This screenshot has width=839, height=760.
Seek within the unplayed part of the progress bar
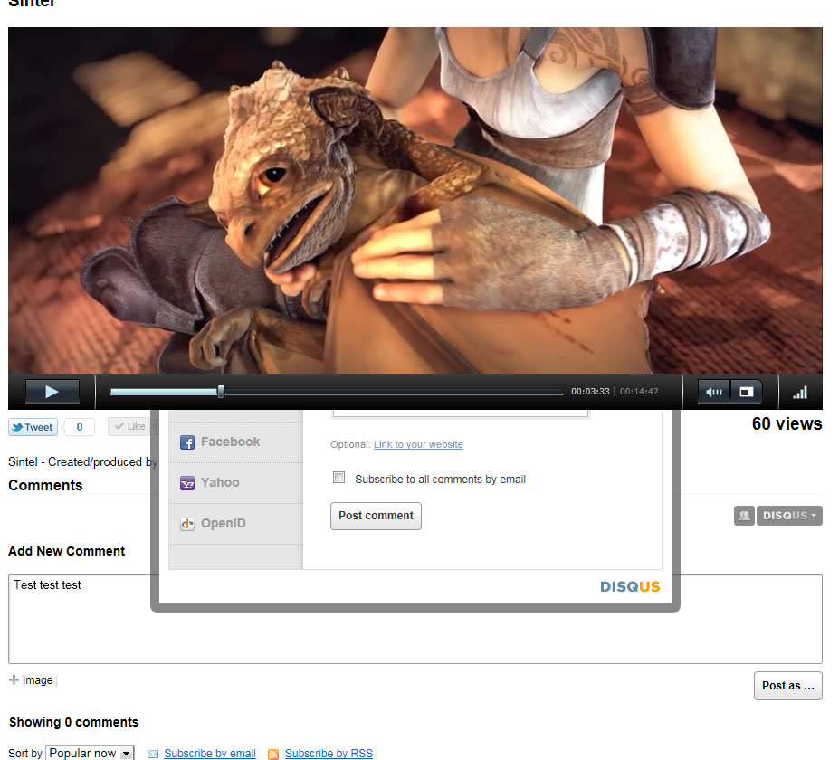(x=394, y=392)
